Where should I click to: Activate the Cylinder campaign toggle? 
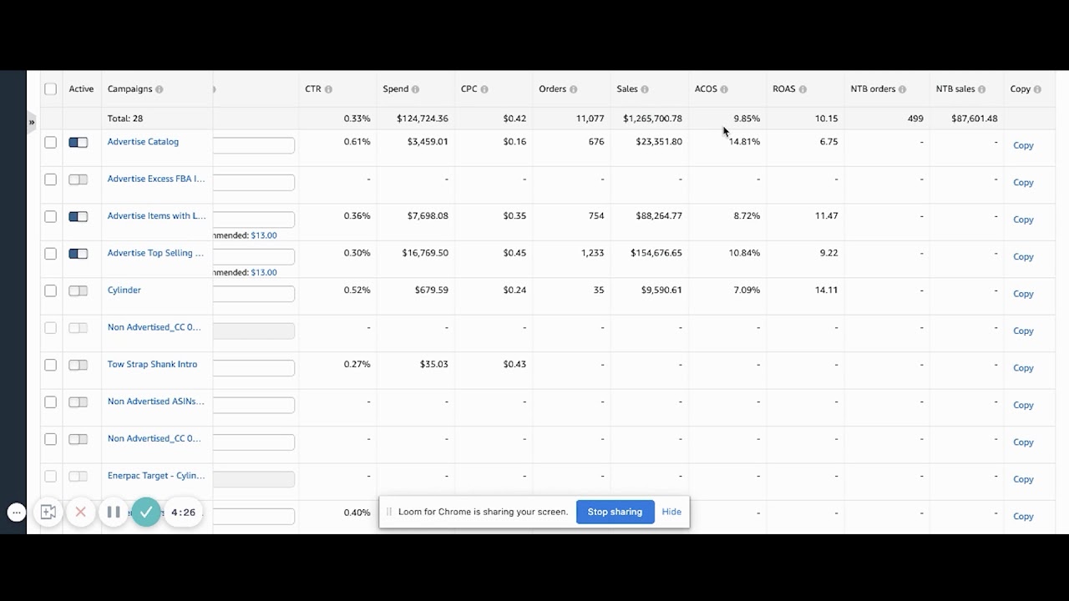79,291
